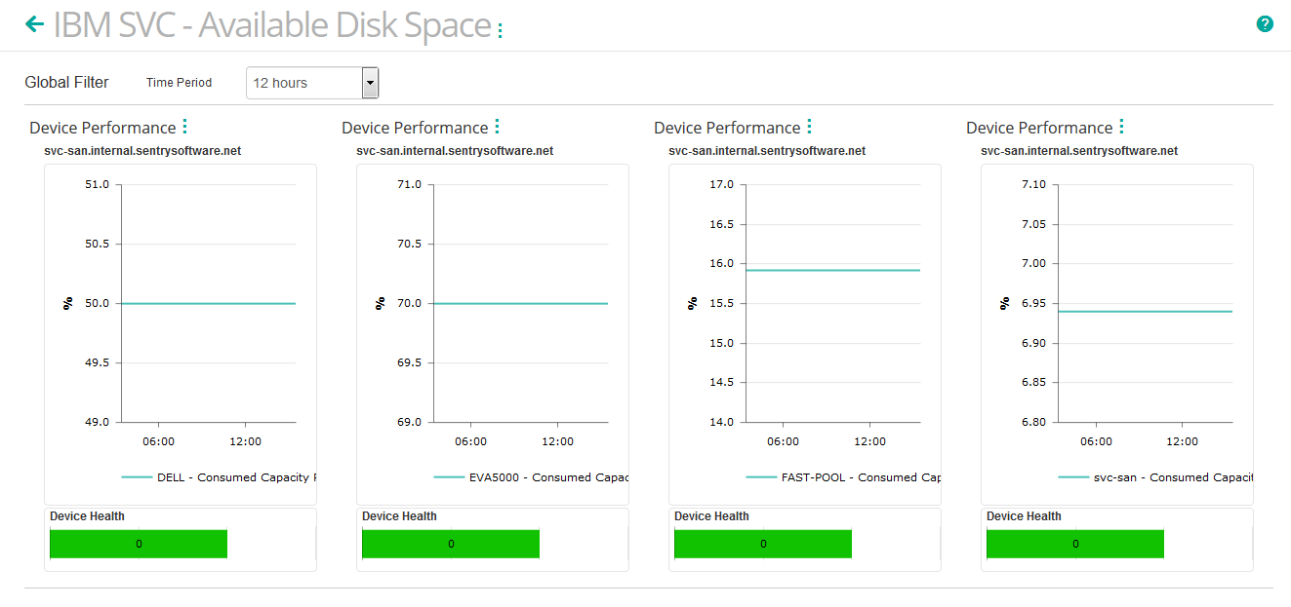
Task: Open the kebab menu on the DELL Device Performance panel
Action: coord(184,127)
